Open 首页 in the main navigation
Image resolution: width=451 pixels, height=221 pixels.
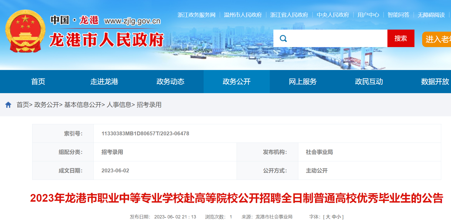tap(38, 82)
